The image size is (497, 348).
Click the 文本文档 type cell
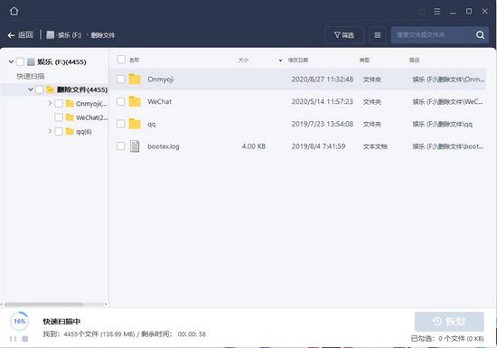click(x=375, y=146)
